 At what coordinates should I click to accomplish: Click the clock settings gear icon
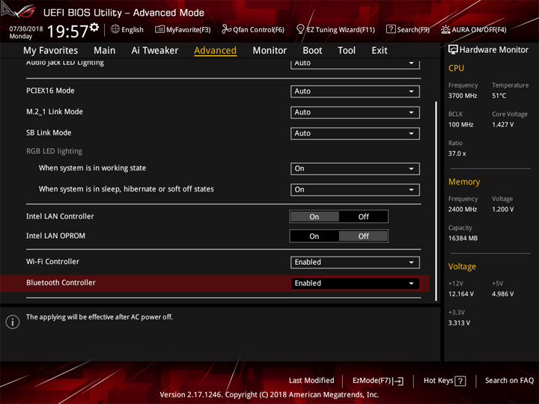94,27
